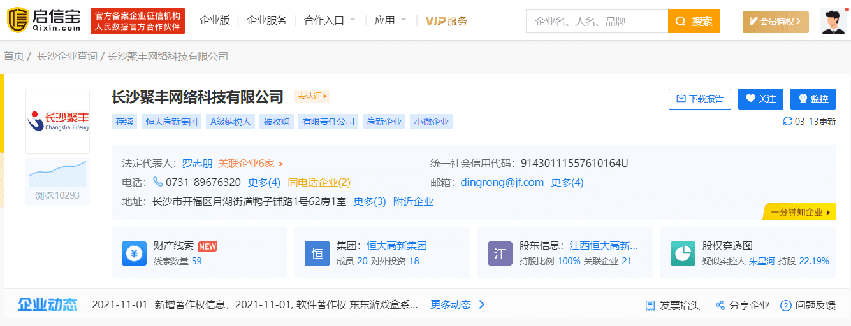Open 长沙企业查询 breadcrumb link
Screen dimensions: 851x326
(x=67, y=57)
